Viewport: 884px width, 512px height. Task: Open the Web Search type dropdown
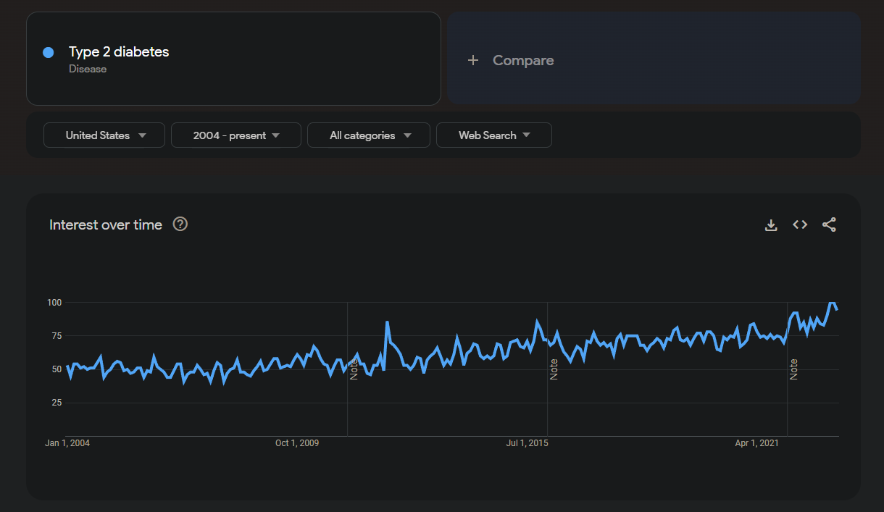pyautogui.click(x=493, y=135)
